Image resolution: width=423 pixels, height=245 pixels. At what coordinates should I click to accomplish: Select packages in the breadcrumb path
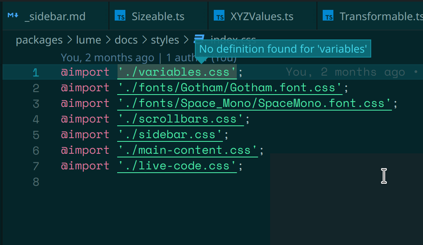coord(39,40)
